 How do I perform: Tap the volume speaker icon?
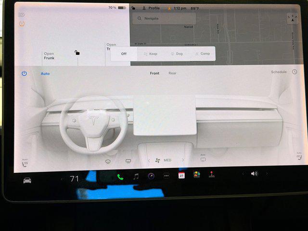pyautogui.click(x=254, y=173)
